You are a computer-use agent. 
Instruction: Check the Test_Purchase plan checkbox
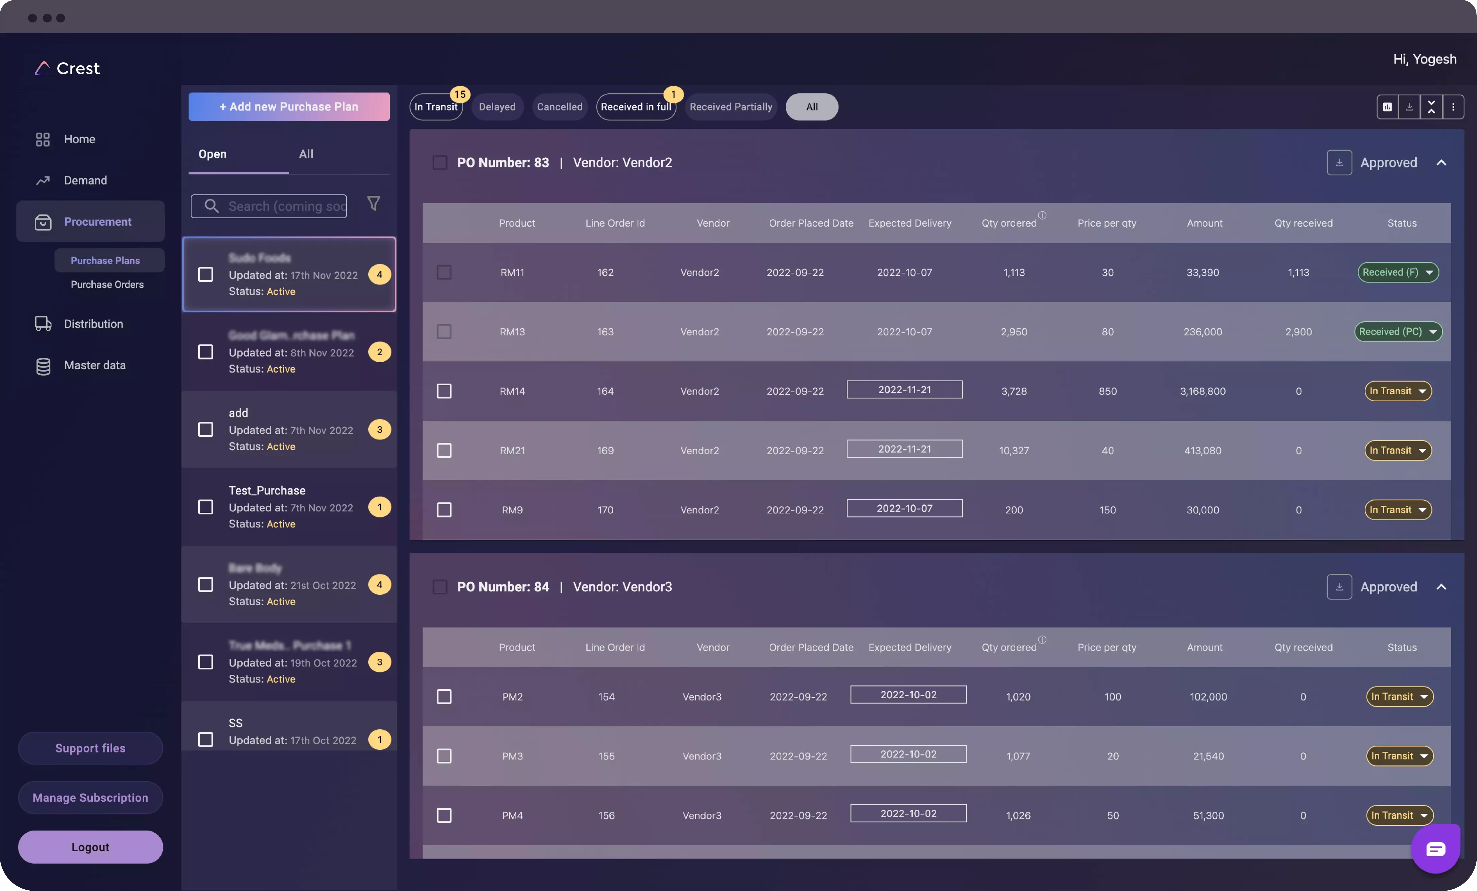206,507
